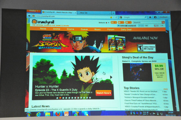
Task: Click the Watch Now button
Action: click(103, 93)
